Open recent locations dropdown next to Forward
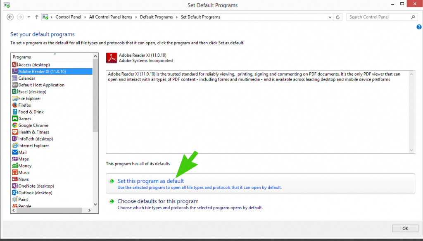Image resolution: width=423 pixels, height=241 pixels. (x=29, y=17)
